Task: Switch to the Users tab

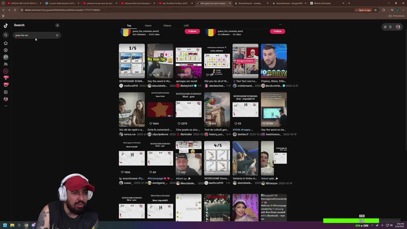Action: coord(148,25)
